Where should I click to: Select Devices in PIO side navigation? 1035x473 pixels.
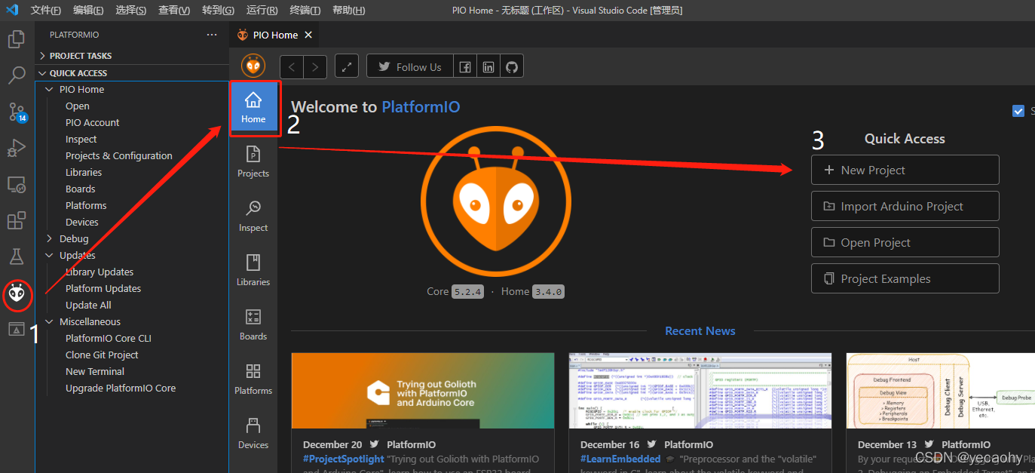(x=253, y=435)
